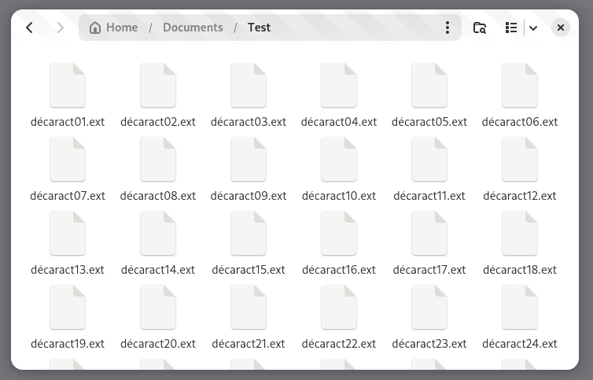Click the forward navigation arrow

tap(60, 28)
